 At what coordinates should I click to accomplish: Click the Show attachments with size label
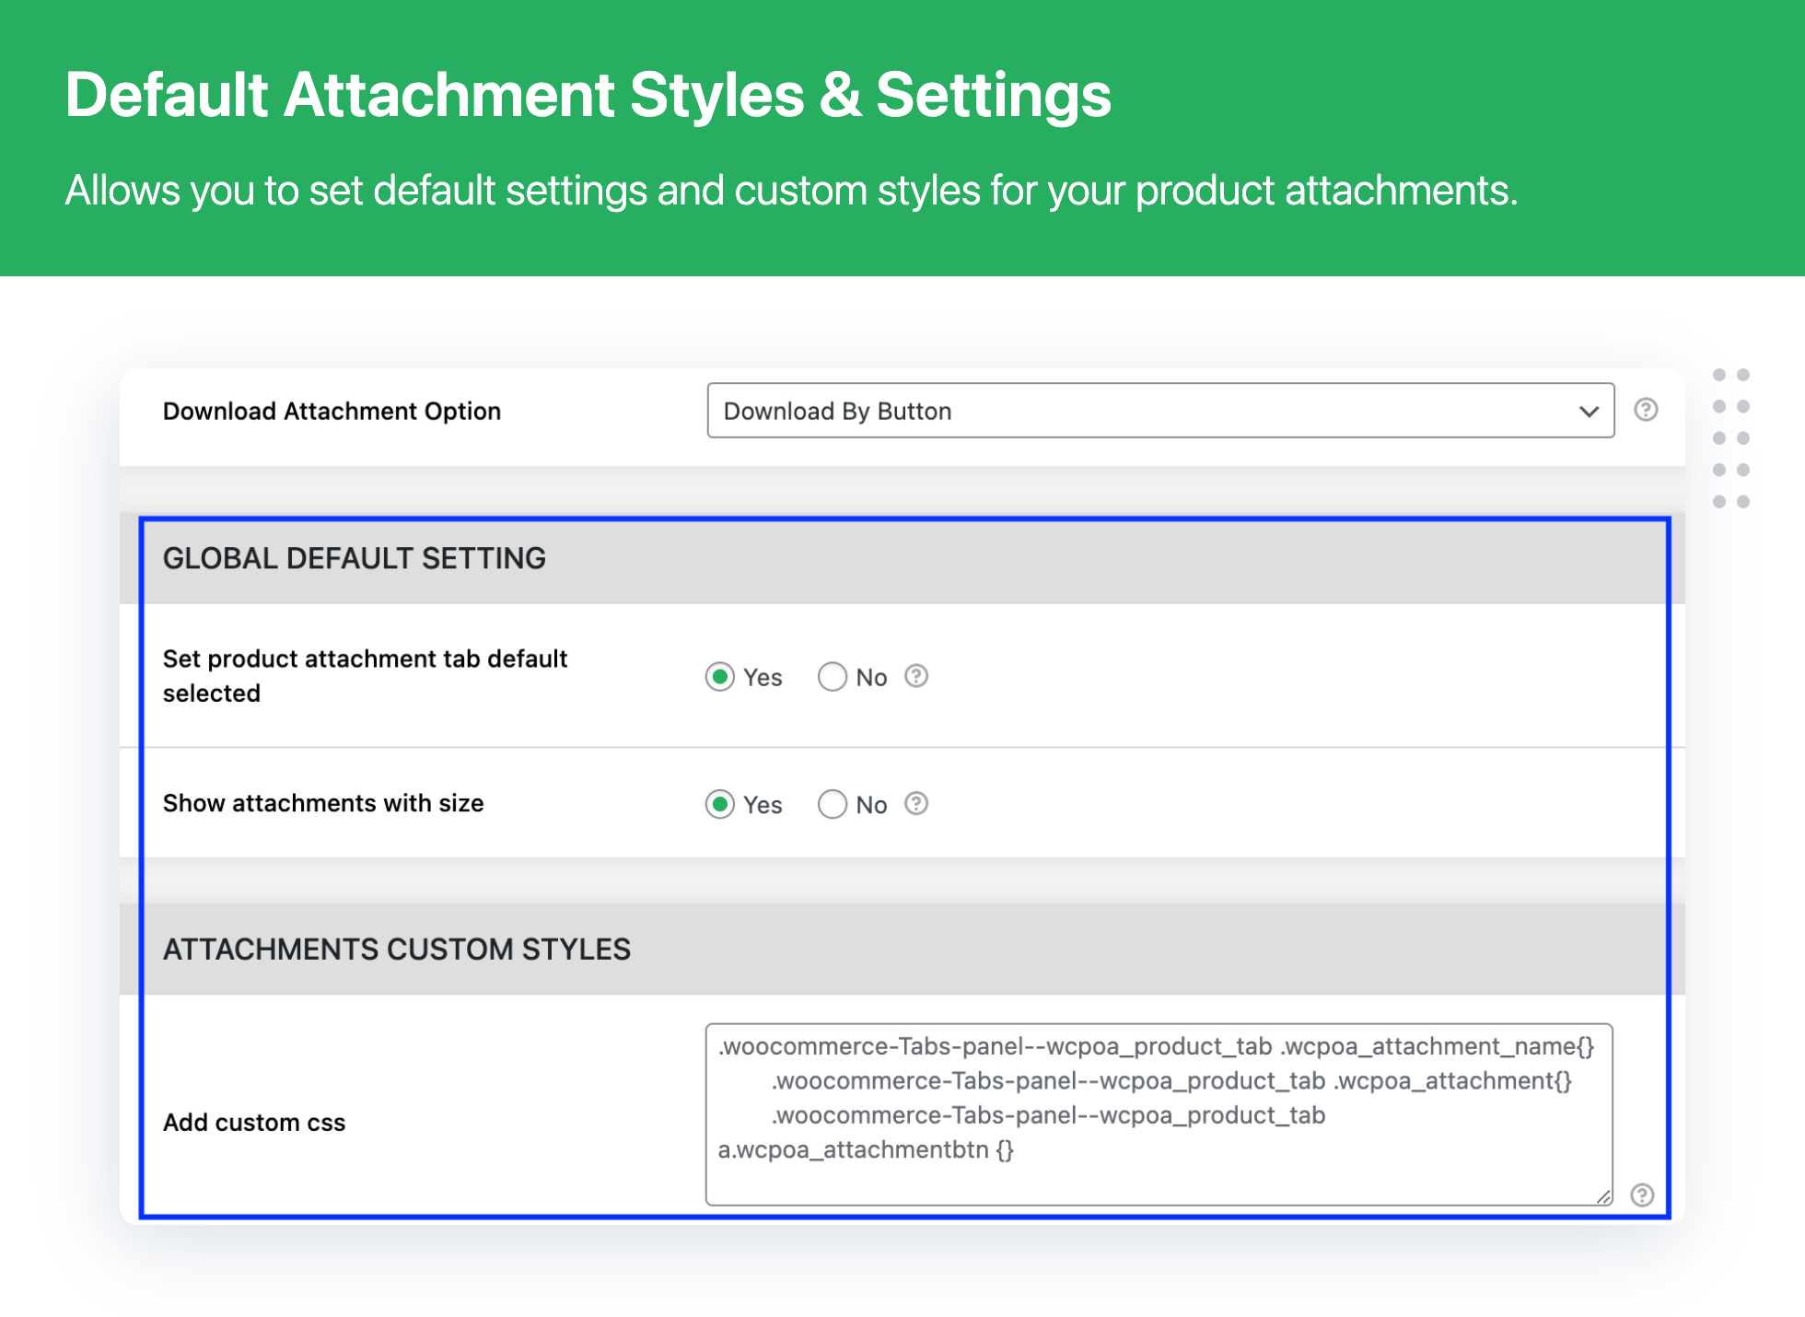pos(323,803)
